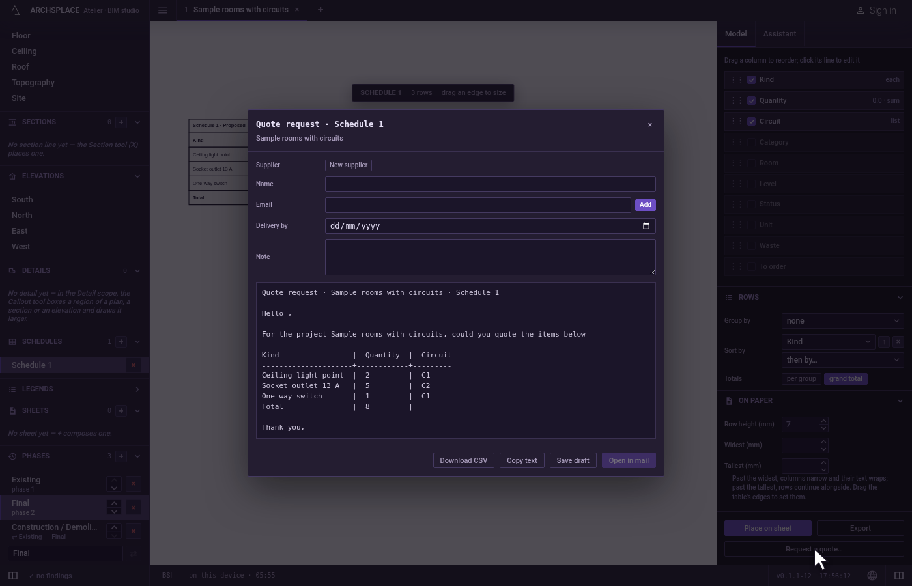Image resolution: width=912 pixels, height=586 pixels.
Task: Select the Model tab
Action: [736, 34]
